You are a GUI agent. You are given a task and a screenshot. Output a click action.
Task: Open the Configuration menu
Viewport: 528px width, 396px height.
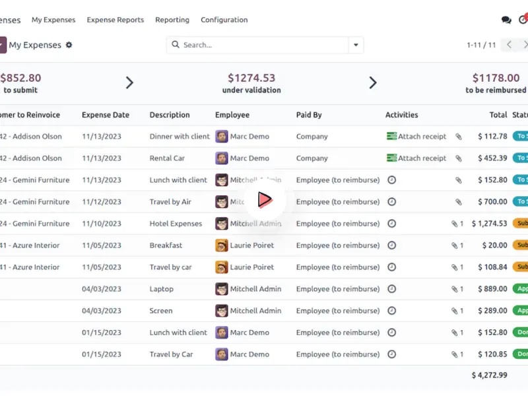pos(224,20)
